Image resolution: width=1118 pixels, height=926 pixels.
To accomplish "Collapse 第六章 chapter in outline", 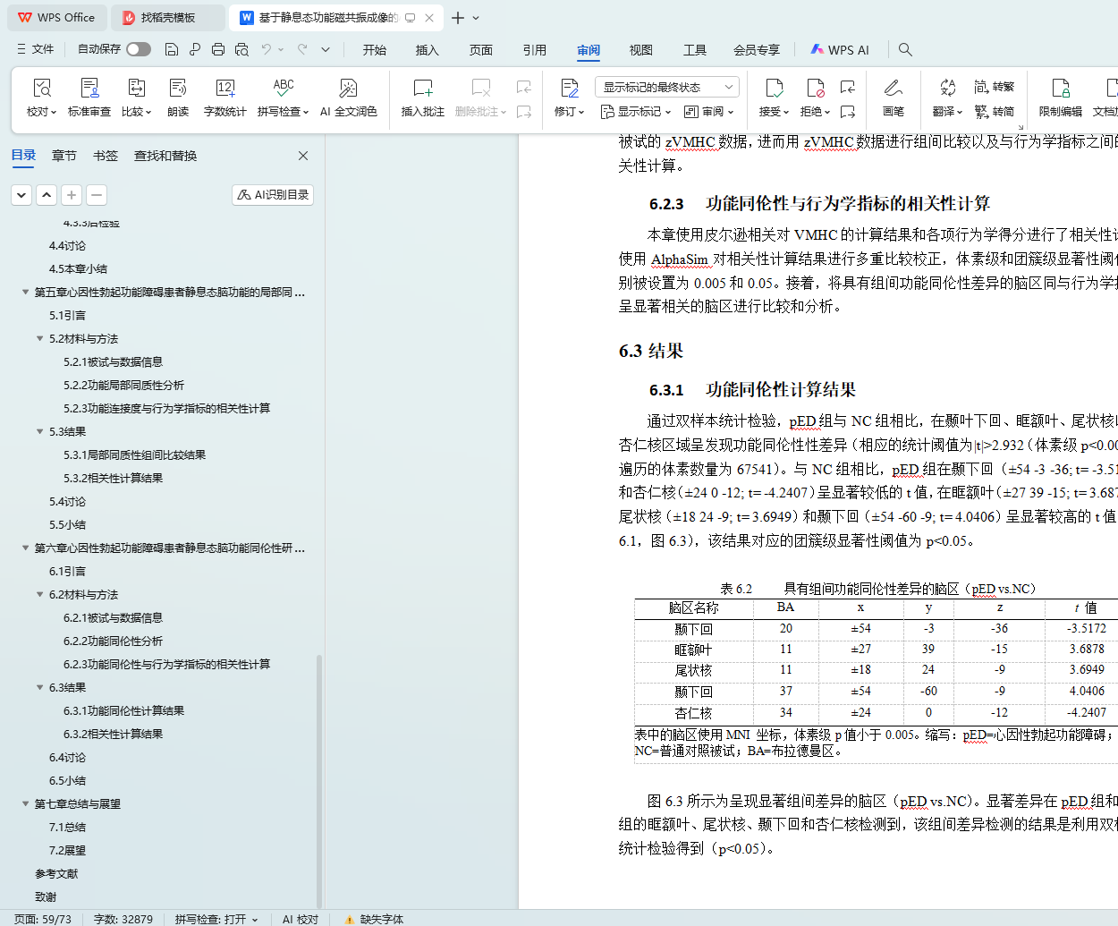I will pos(25,548).
